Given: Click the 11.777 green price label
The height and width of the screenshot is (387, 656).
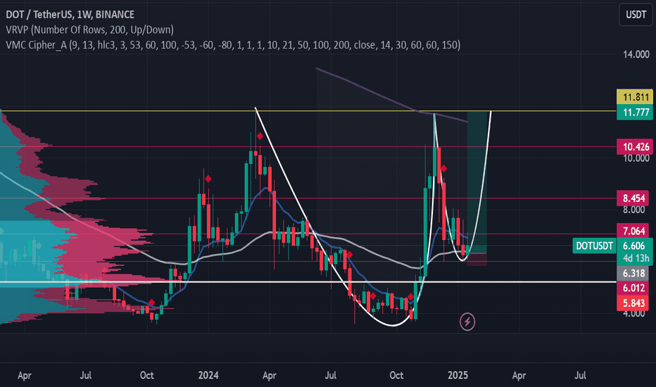Looking at the screenshot, I should click(x=635, y=112).
